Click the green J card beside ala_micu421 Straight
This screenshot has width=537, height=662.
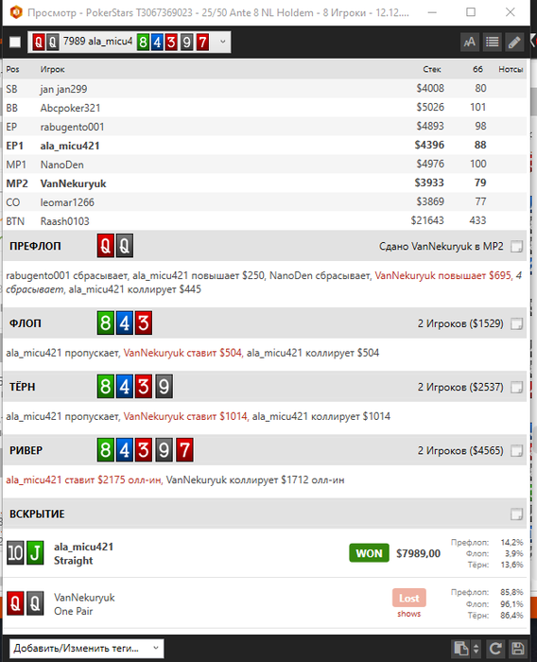click(x=35, y=552)
